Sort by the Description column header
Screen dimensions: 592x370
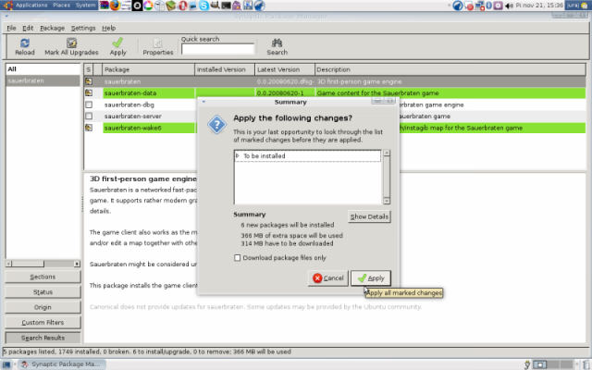[450, 69]
